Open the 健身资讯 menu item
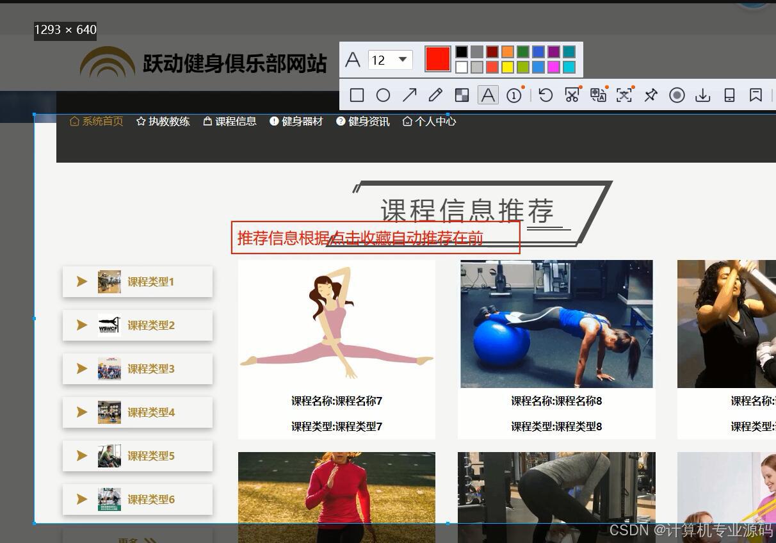 [363, 121]
